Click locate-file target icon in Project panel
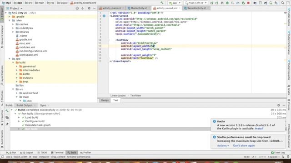 77,8
